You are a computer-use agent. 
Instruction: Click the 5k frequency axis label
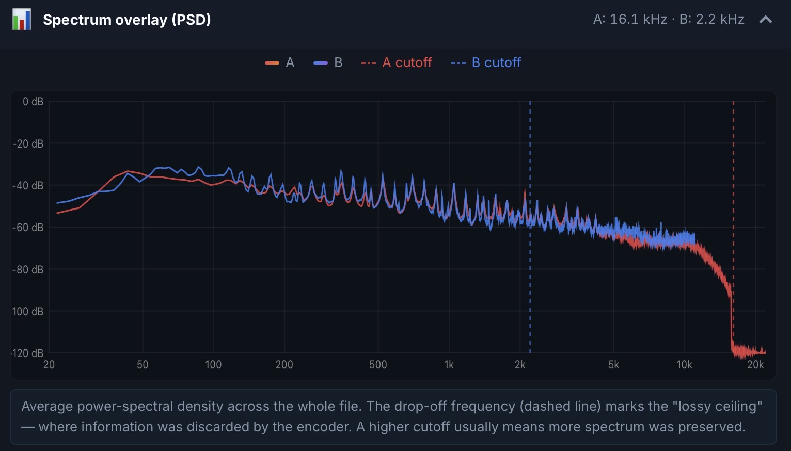[x=614, y=365]
